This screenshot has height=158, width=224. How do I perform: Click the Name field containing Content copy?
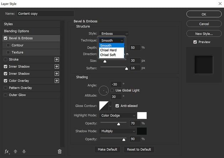pyautogui.click(x=46, y=14)
